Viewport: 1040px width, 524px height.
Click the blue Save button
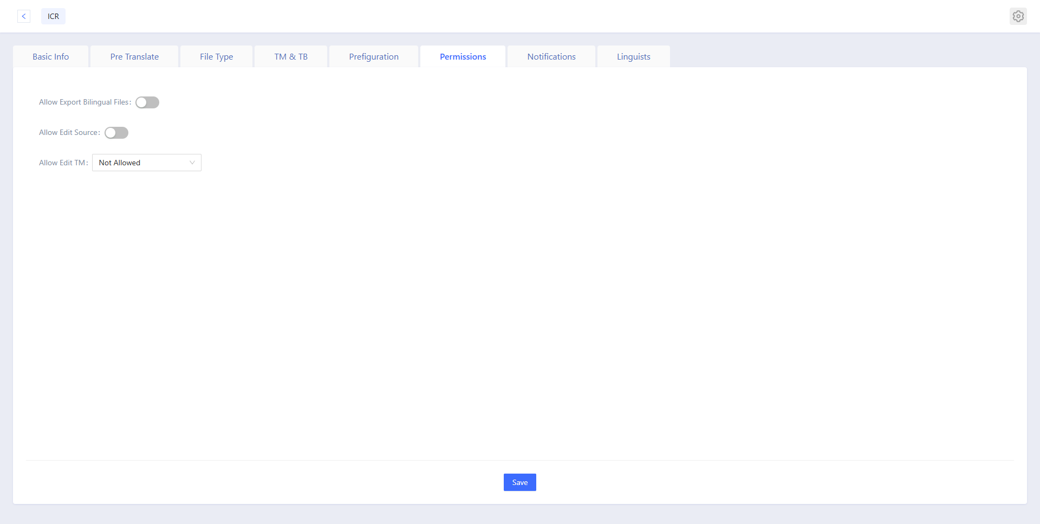click(520, 482)
